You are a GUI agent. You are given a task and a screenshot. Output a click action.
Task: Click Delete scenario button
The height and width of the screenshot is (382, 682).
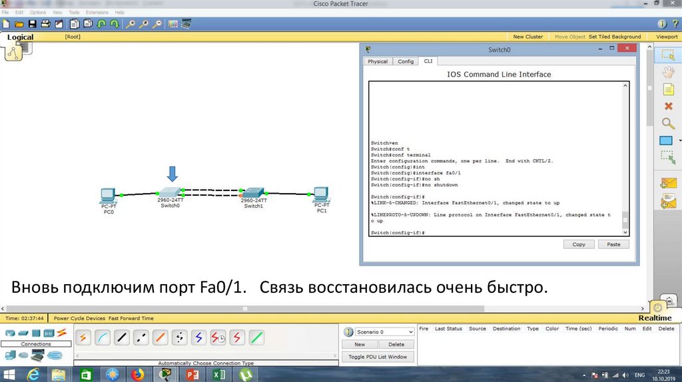pos(396,344)
